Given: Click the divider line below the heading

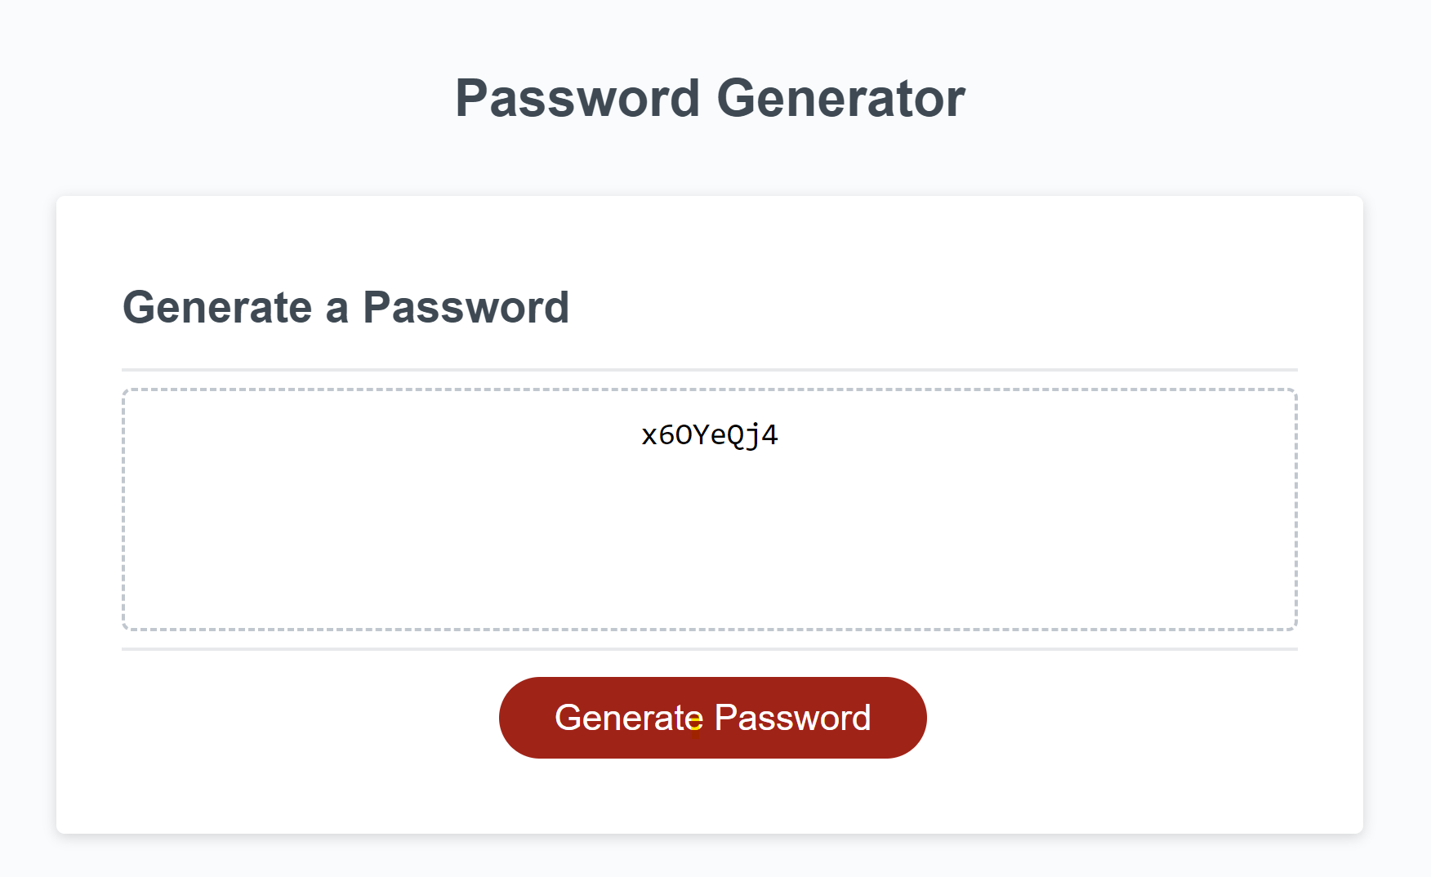Looking at the screenshot, I should [711, 368].
